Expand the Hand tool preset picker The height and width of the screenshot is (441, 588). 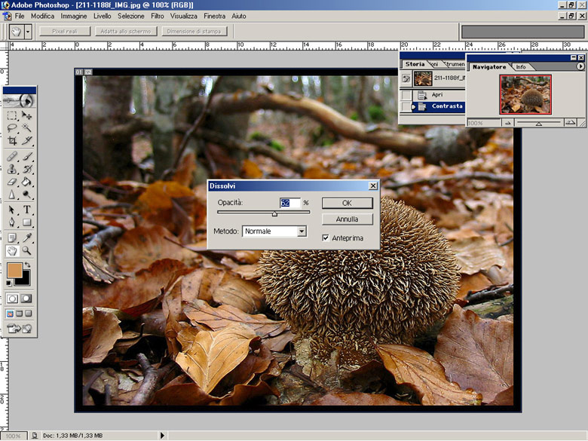point(28,32)
